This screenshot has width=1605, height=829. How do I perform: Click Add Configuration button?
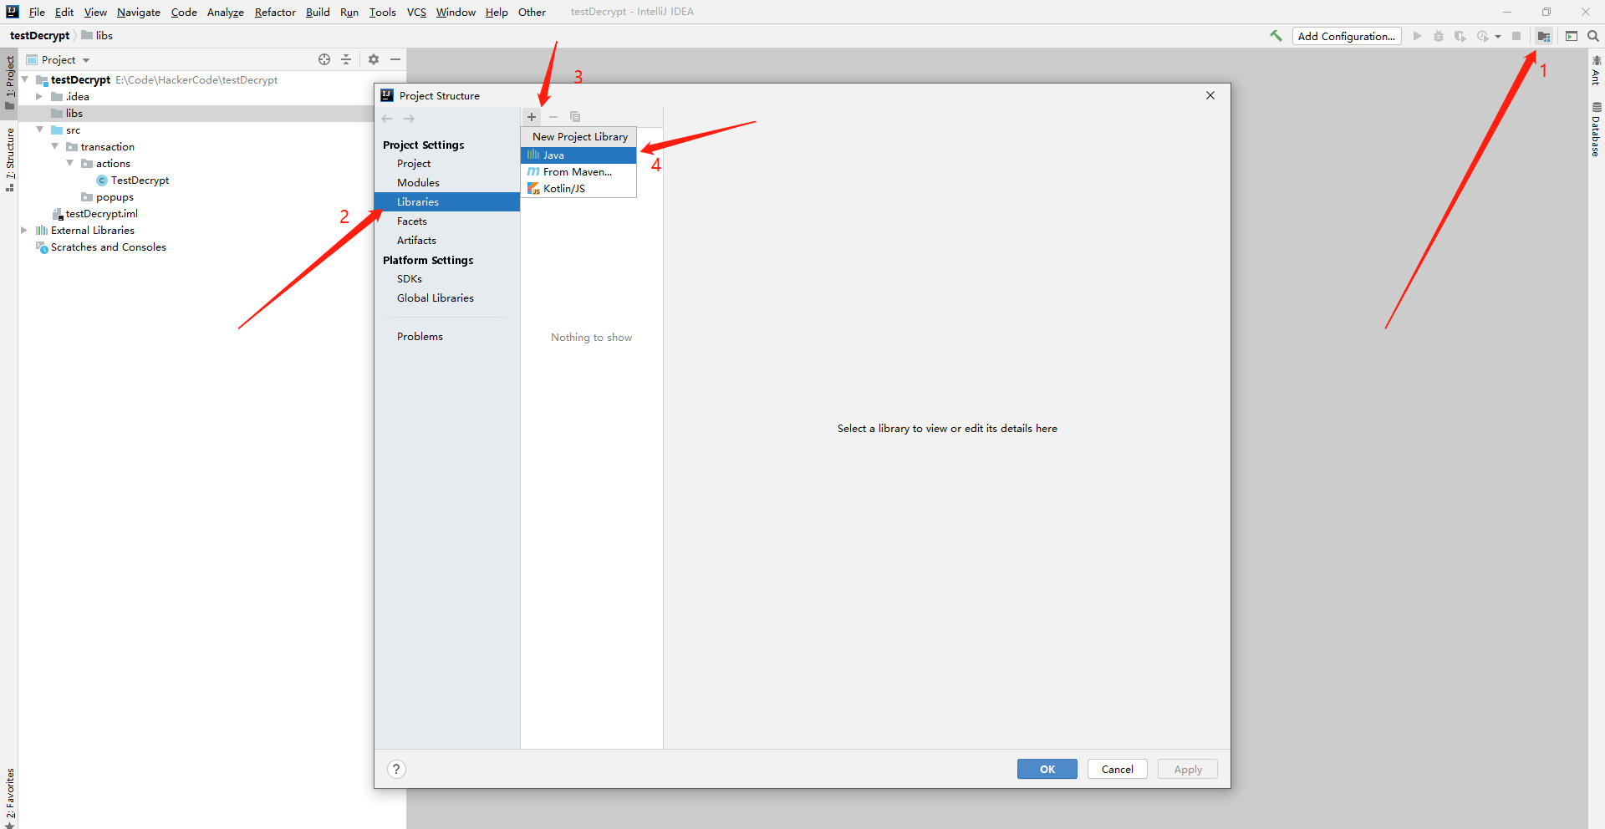coord(1346,36)
